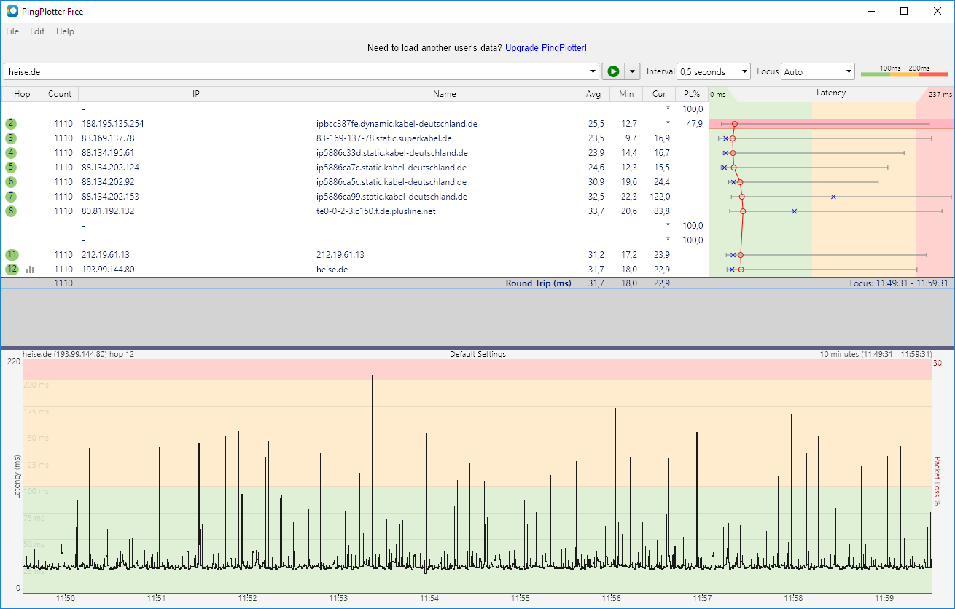Click the Default Settings graph title

click(x=478, y=355)
